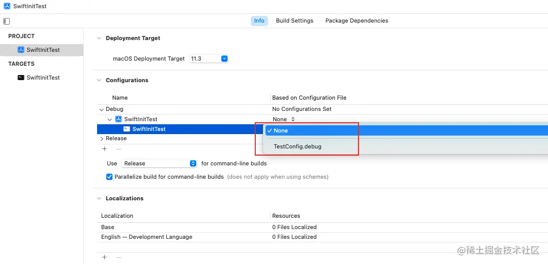The width and height of the screenshot is (548, 264).
Task: Choose TestConfig.debug from the popup menu
Action: point(297,146)
